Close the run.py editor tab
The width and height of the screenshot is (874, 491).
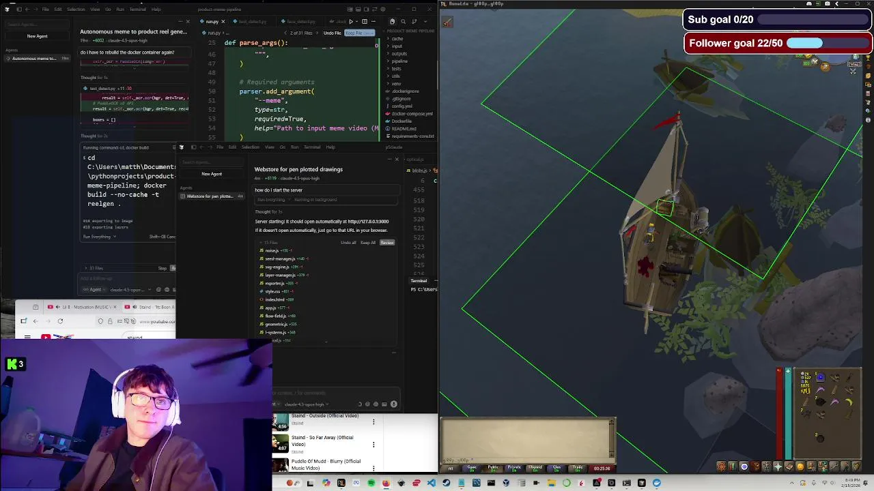tap(223, 22)
